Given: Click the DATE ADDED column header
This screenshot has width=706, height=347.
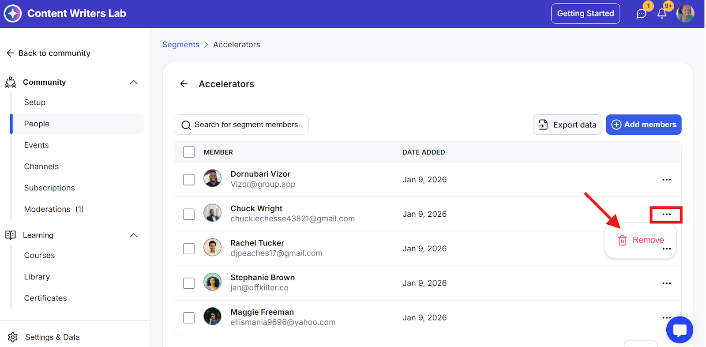Looking at the screenshot, I should [424, 152].
